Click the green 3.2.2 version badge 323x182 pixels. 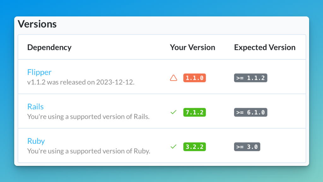[194, 147]
